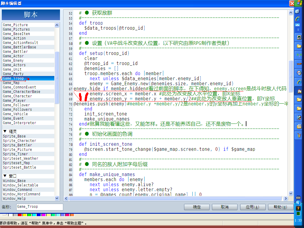Expand hidden Quick Launch icons chevron

[298, 30]
